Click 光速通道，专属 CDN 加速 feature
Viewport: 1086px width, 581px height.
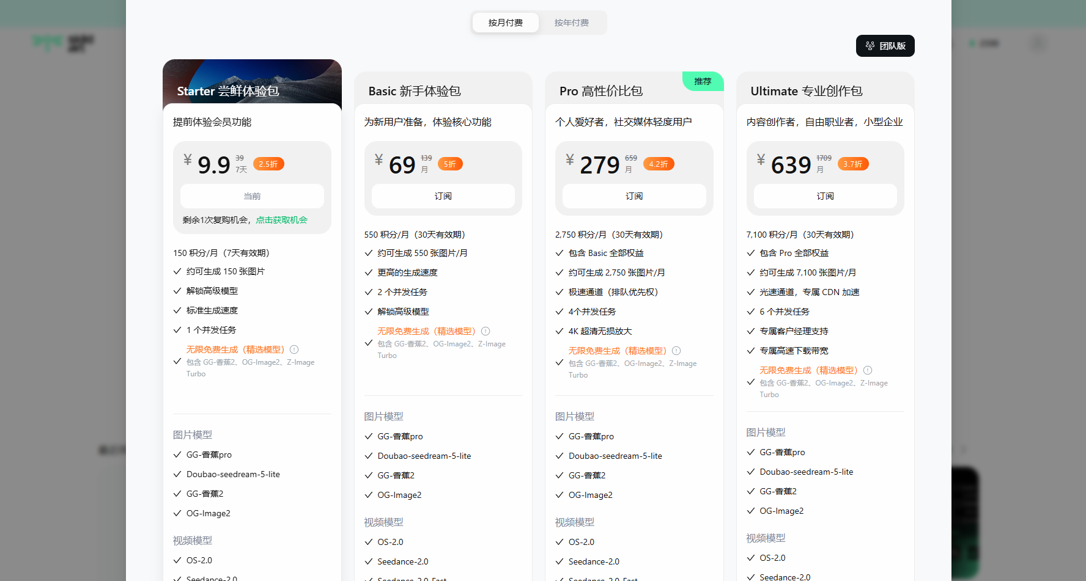810,292
